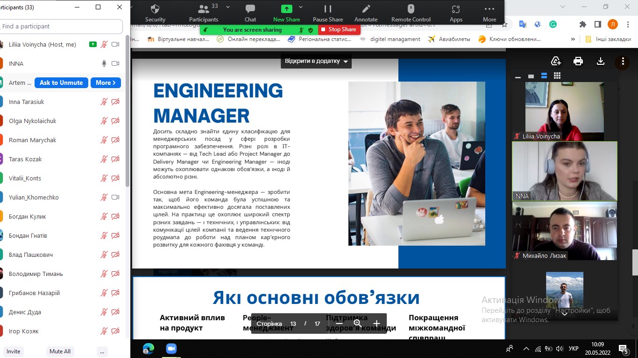Select participant Богдан Кулик in the list

click(x=63, y=216)
